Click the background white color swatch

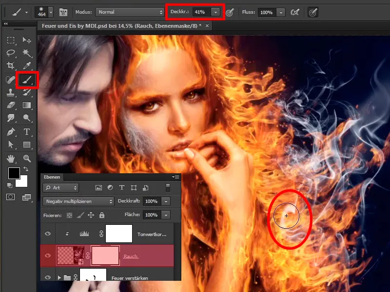point(23,183)
